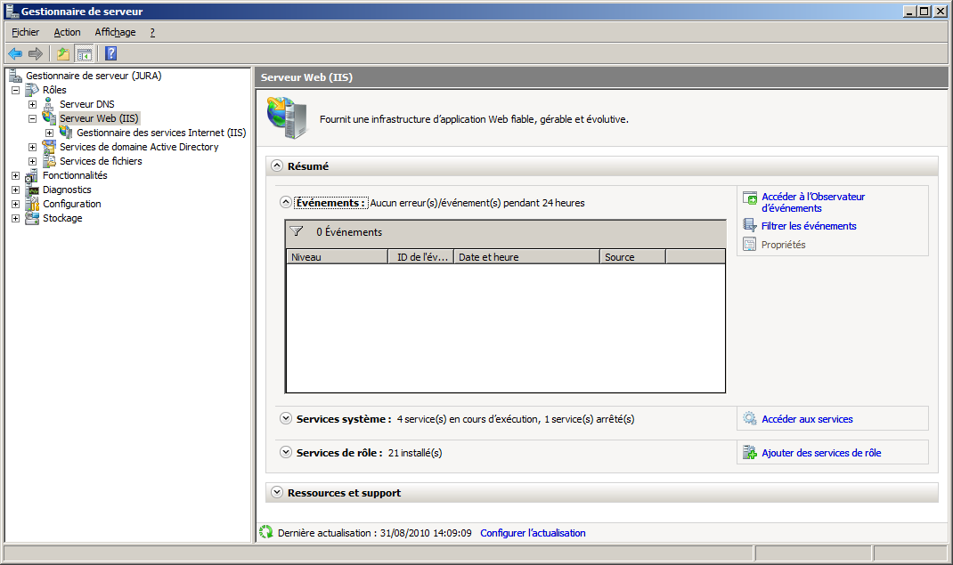Click the up one level folder icon

[63, 53]
